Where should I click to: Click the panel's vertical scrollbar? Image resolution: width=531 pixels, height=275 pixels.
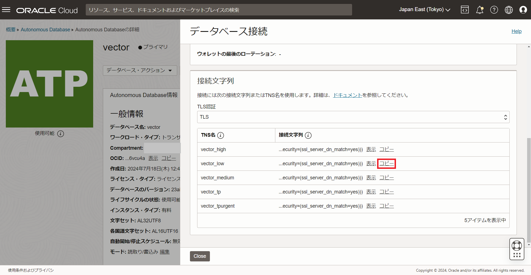529,189
